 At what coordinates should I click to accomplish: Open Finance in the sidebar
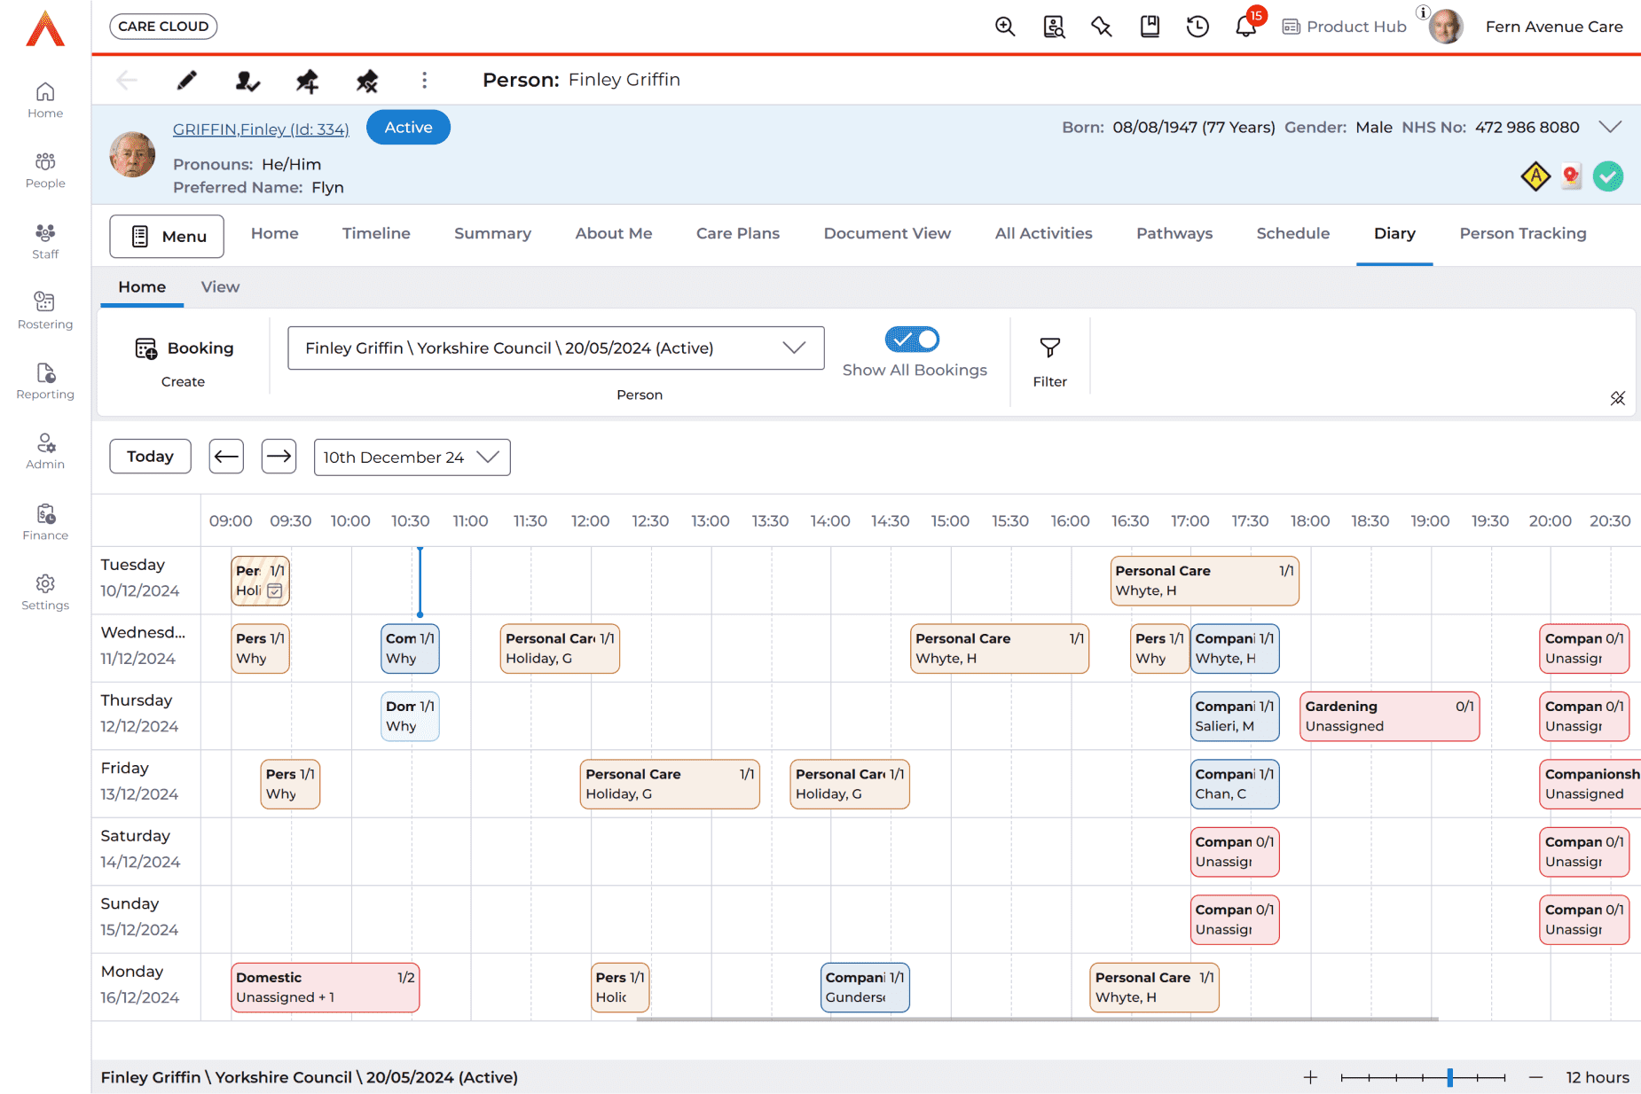tap(45, 521)
